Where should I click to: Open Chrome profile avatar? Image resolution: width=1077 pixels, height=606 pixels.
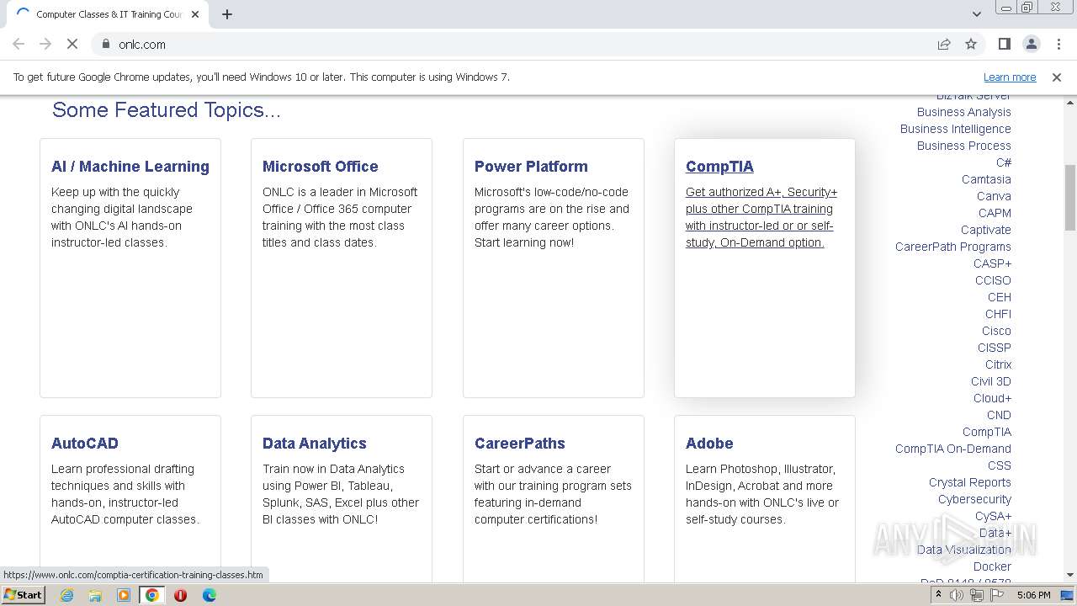tap(1031, 44)
